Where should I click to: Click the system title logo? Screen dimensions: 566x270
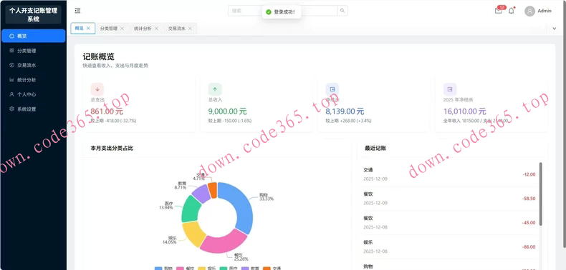click(x=33, y=15)
